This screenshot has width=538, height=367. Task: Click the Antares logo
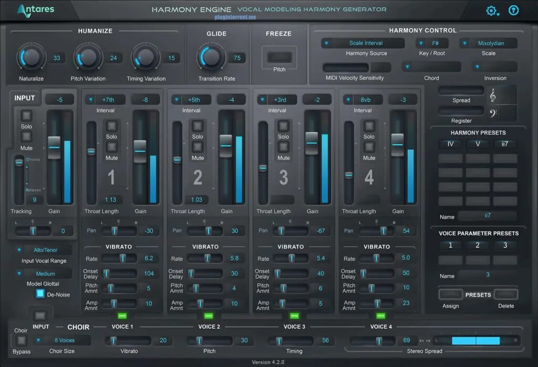36,11
